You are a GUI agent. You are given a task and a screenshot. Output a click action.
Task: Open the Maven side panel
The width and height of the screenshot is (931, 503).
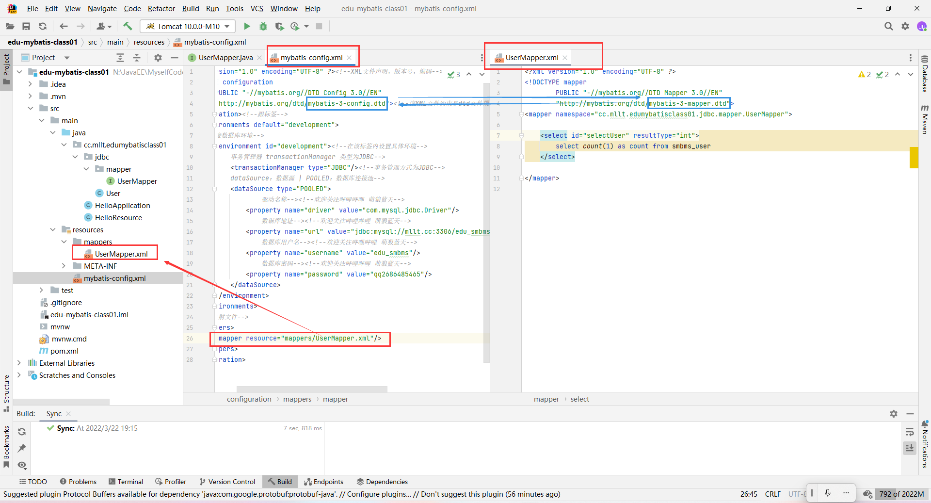point(925,119)
